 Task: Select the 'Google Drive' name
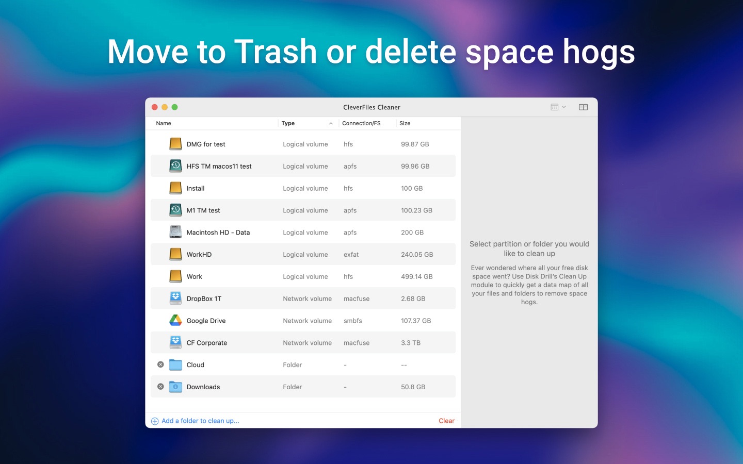click(206, 321)
